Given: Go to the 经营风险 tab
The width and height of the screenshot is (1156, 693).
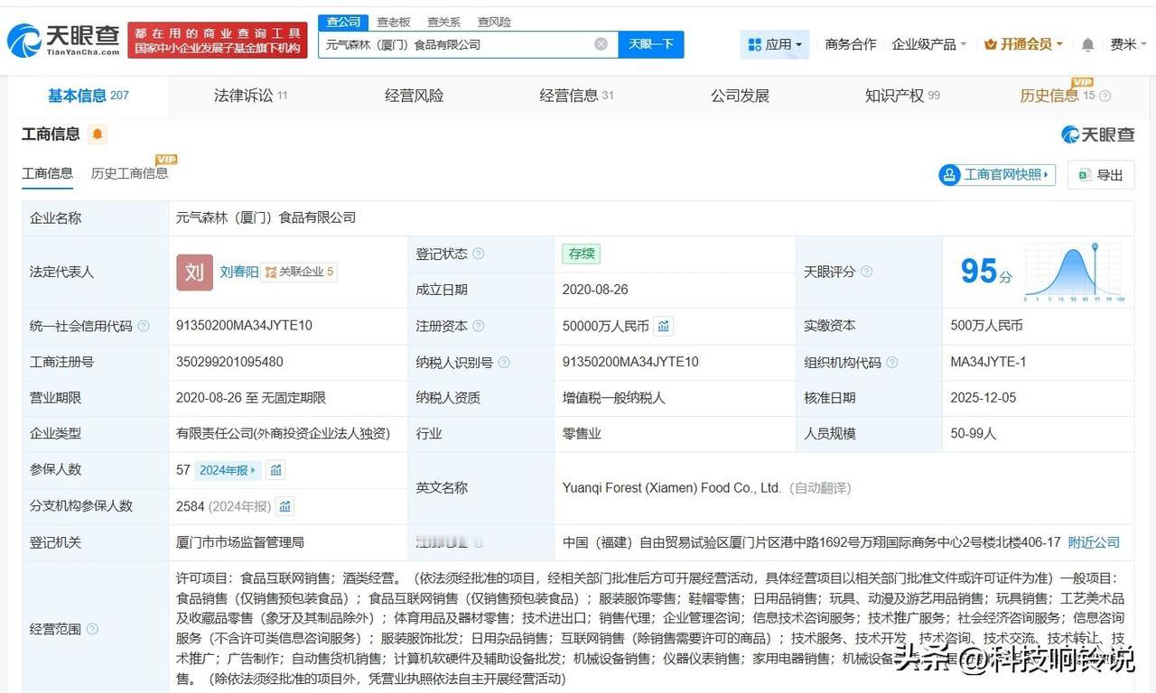Looking at the screenshot, I should pos(414,96).
